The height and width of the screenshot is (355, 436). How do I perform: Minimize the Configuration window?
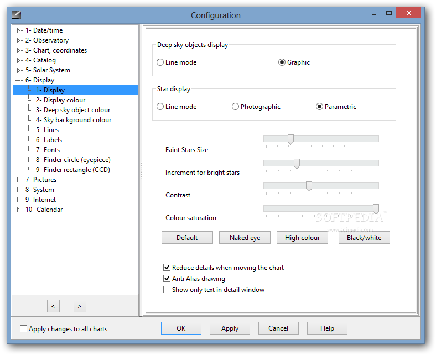pyautogui.click(x=374, y=13)
